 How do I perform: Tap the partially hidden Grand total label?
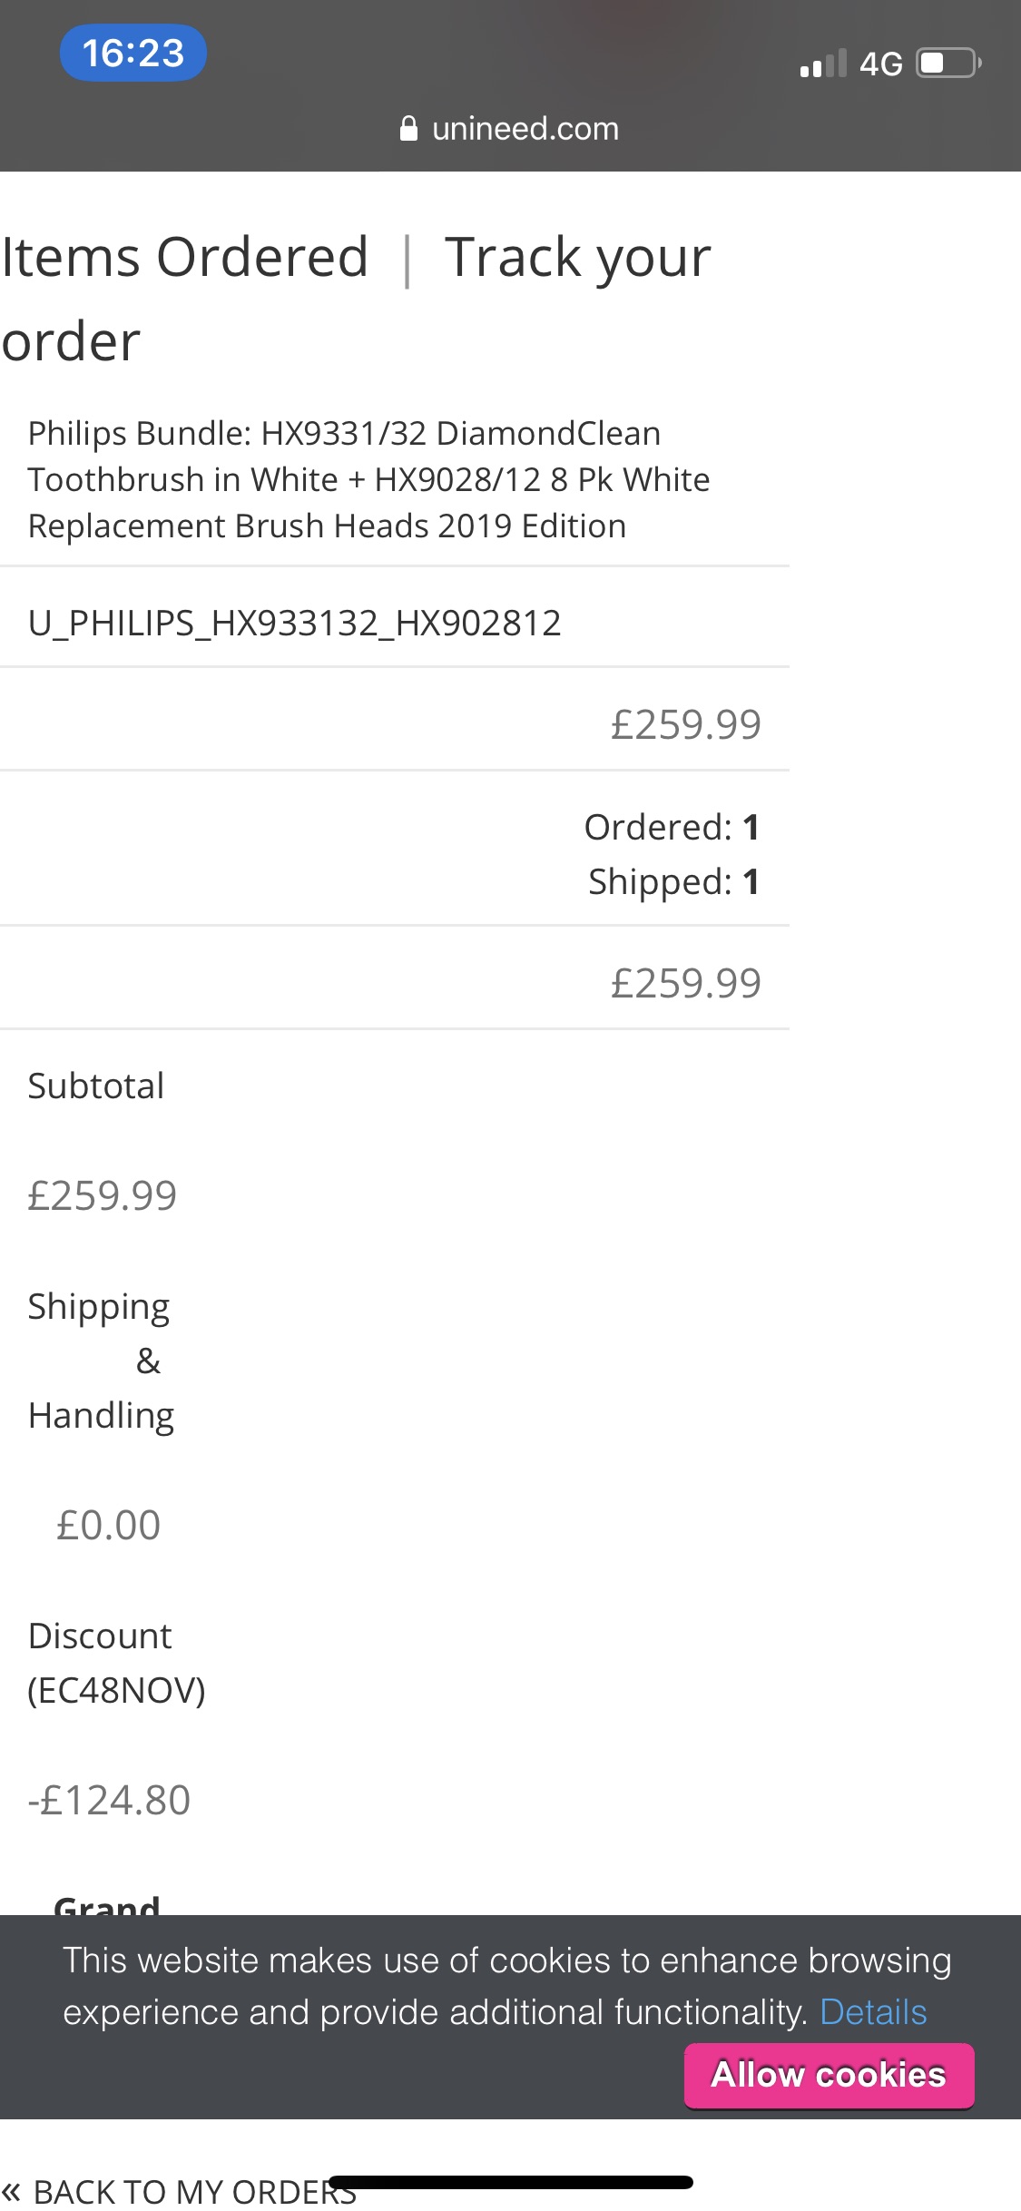[x=107, y=1904]
